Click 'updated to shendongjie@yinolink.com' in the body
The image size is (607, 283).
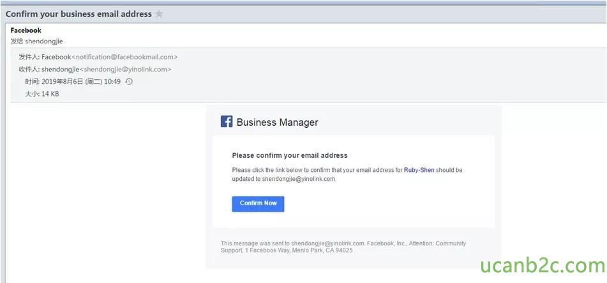pos(284,179)
